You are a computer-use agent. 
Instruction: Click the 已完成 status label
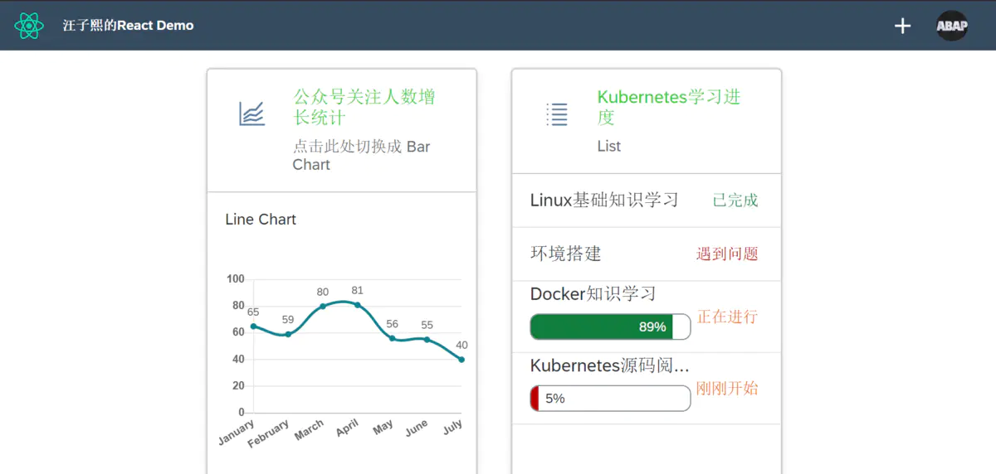(735, 201)
